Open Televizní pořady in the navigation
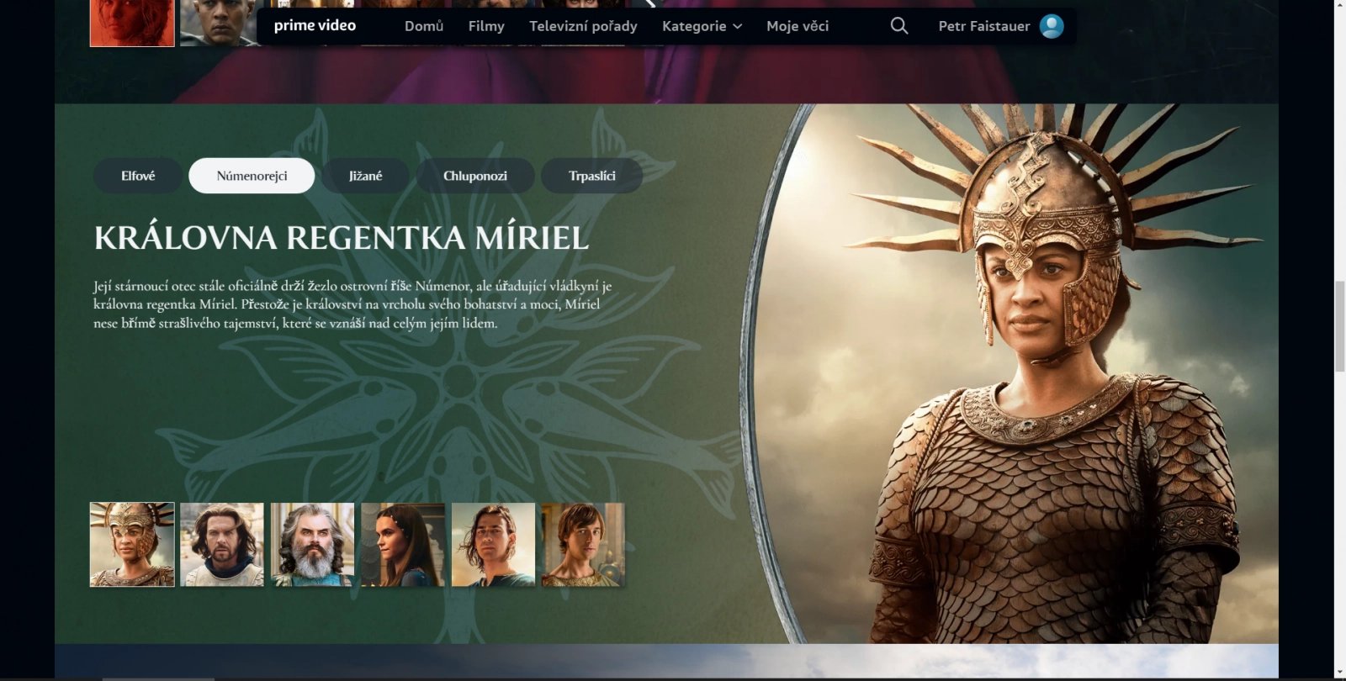The height and width of the screenshot is (681, 1346). [583, 26]
